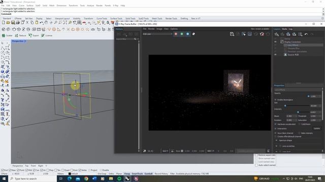
Task: Click the Undo arrow in Rhino toolbar
Action: [x=42, y=23]
